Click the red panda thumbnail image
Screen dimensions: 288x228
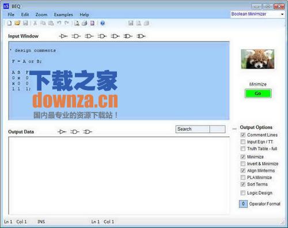tap(257, 59)
